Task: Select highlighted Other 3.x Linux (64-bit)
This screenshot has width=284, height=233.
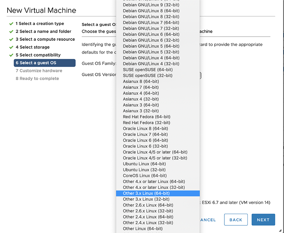Action: coord(158,193)
